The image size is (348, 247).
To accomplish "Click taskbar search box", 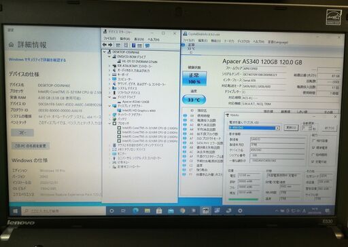I will coord(63,211).
